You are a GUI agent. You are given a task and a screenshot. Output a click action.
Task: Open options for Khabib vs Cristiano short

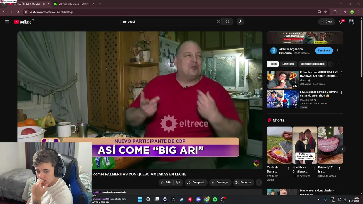(x=314, y=169)
